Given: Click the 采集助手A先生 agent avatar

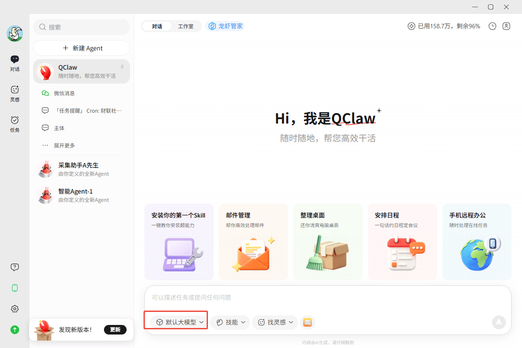Looking at the screenshot, I should 45,169.
